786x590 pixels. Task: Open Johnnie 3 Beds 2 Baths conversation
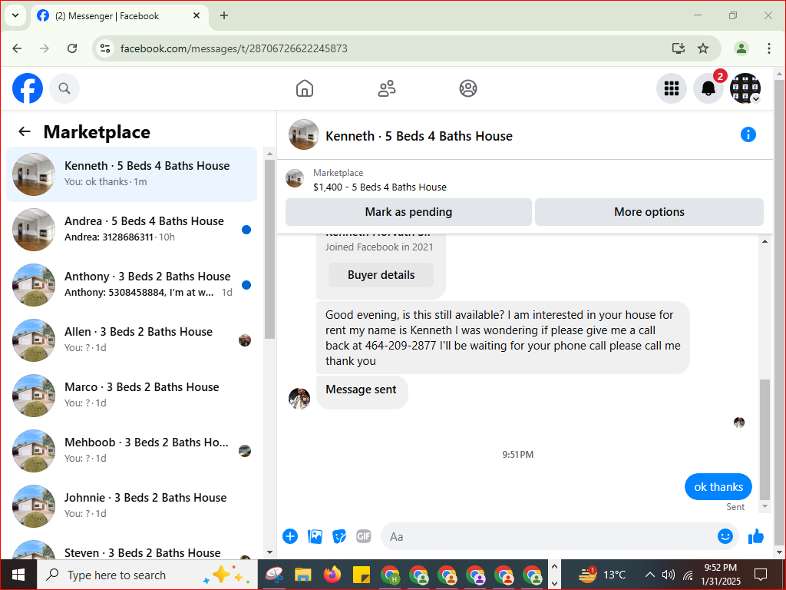[x=132, y=505]
